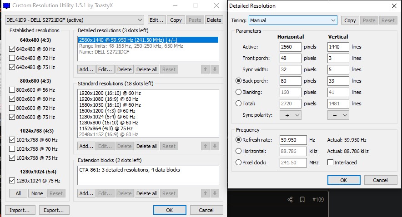The width and height of the screenshot is (402, 217).
Task: Click vertical Sync width field
Action: click(x=338, y=69)
